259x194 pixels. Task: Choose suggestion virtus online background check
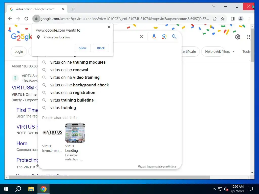(110, 85)
